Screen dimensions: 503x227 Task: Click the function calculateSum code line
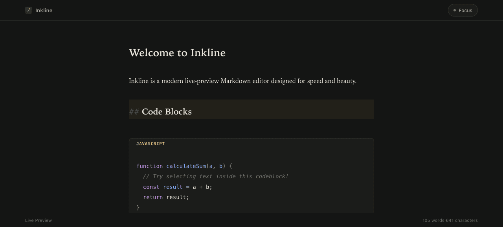(184, 166)
